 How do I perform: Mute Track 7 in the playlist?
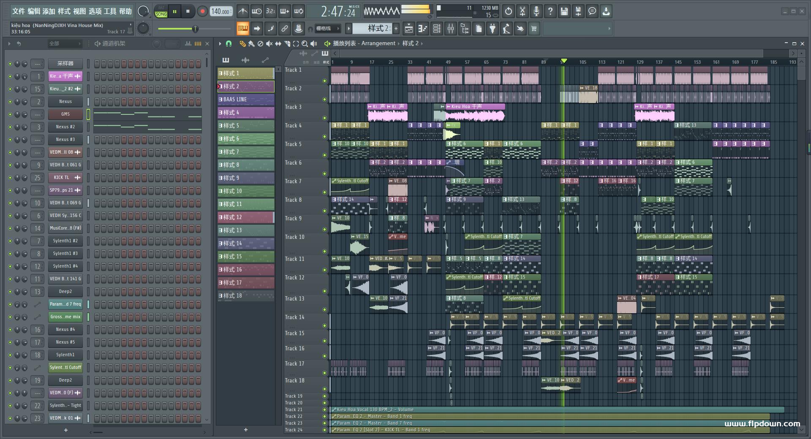[324, 192]
